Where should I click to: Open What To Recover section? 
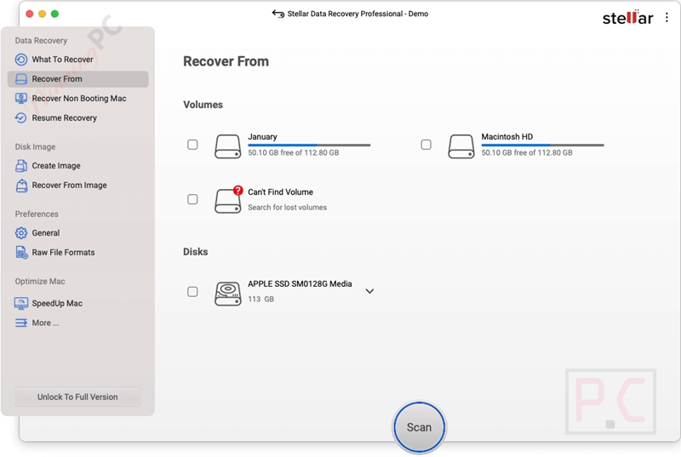77,60
